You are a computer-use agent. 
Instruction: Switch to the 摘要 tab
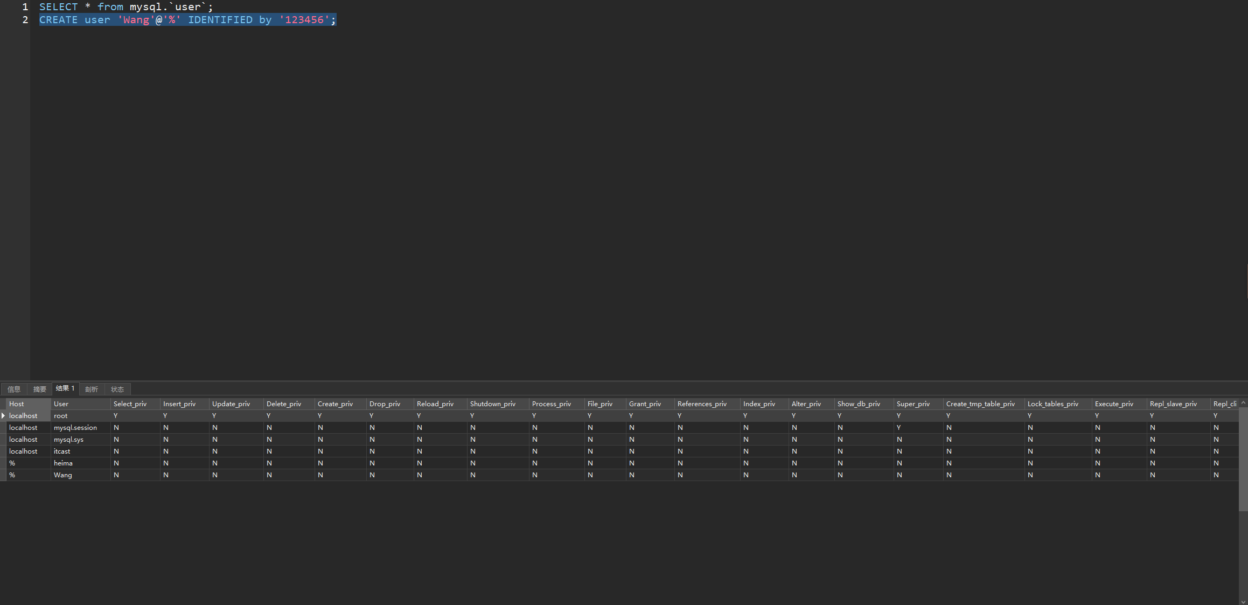point(39,389)
